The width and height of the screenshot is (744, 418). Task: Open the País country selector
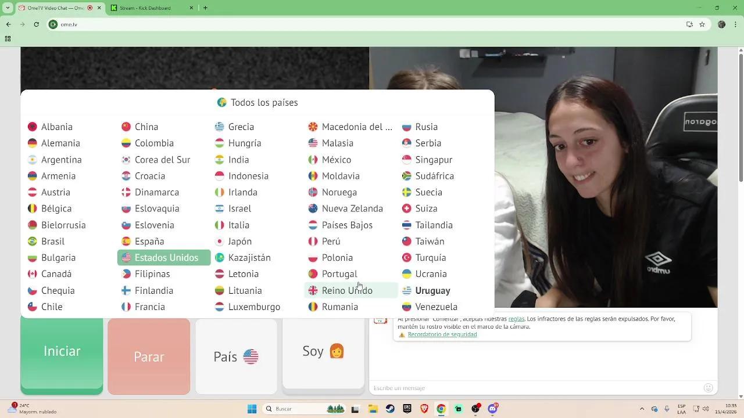[x=236, y=356]
